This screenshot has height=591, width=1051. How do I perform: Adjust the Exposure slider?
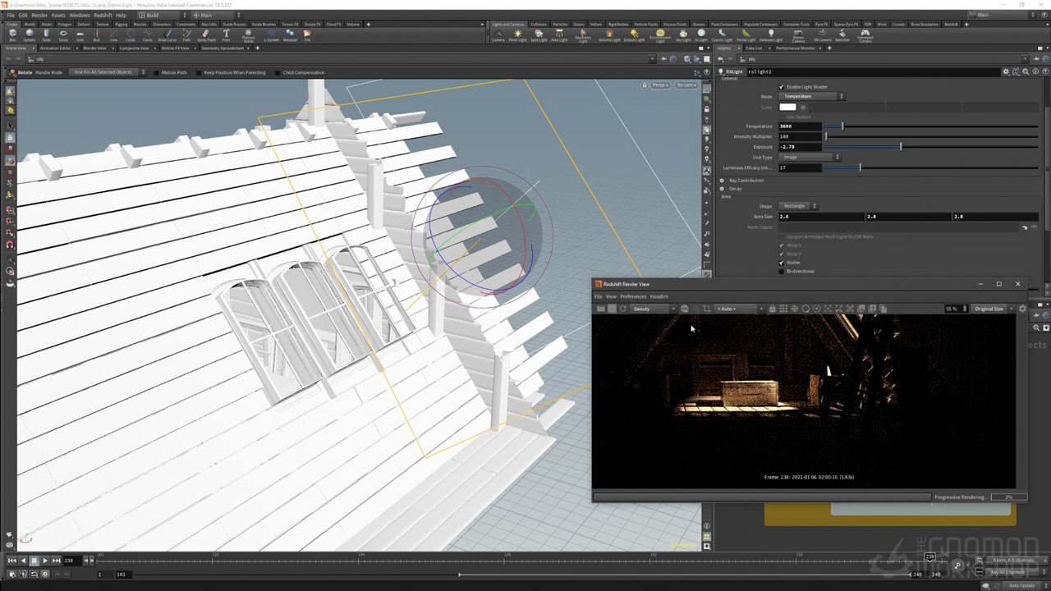click(x=931, y=147)
